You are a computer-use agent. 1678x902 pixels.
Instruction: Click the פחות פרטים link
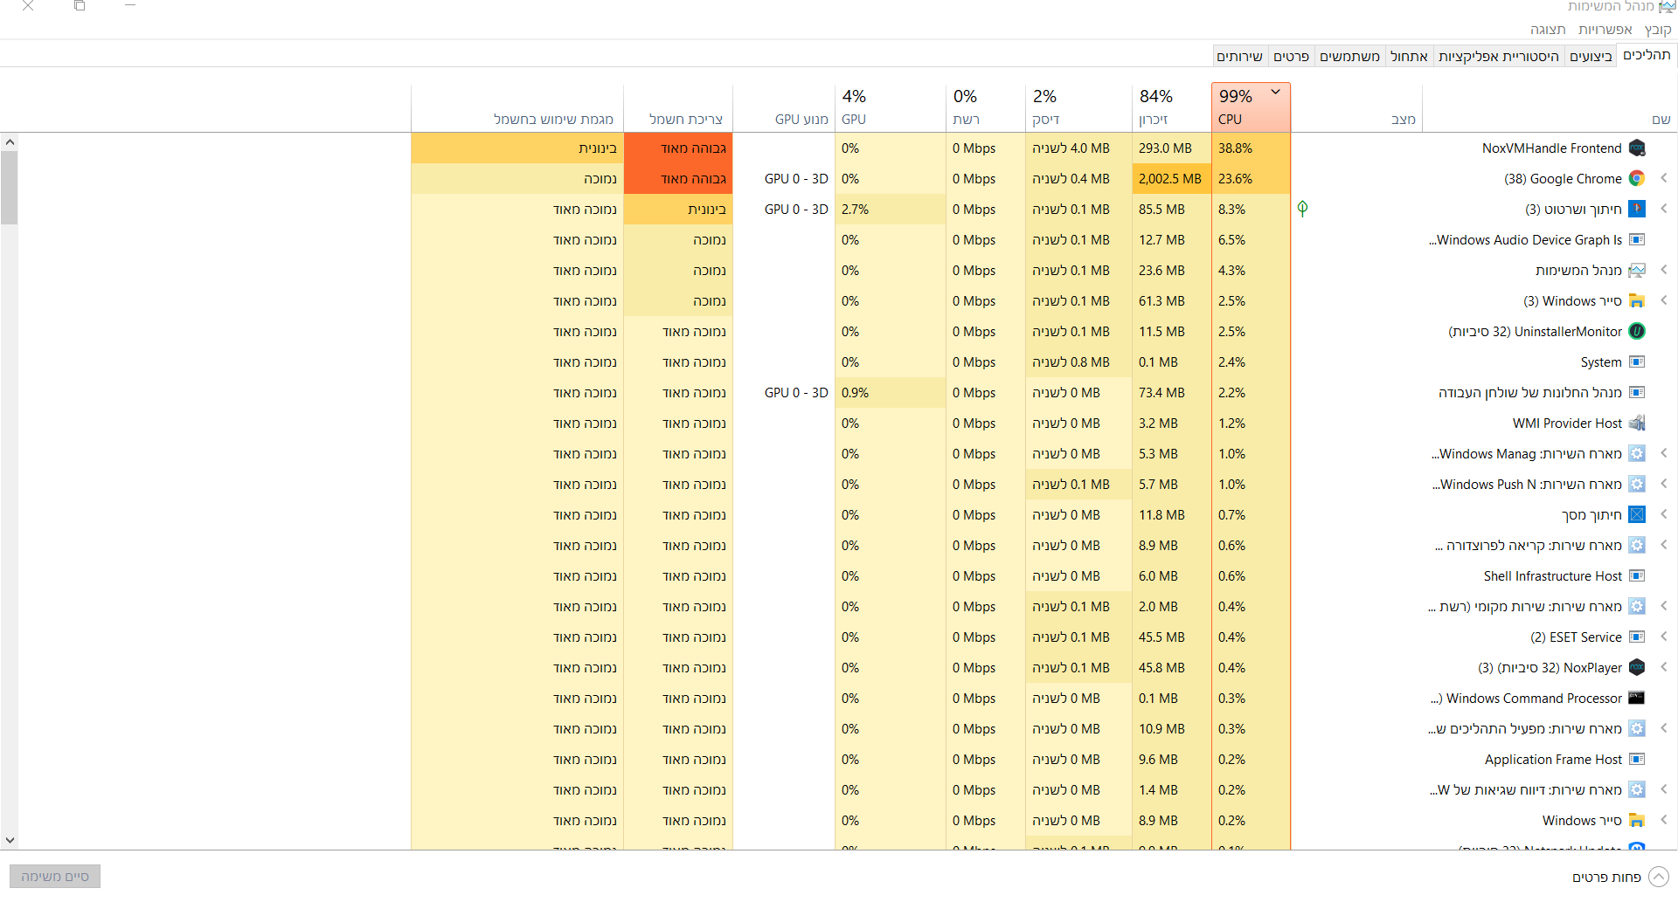tap(1606, 878)
